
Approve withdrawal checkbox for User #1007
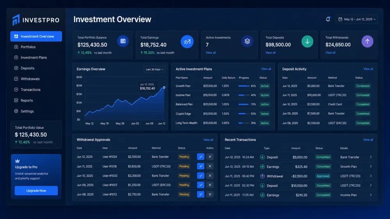(x=201, y=185)
